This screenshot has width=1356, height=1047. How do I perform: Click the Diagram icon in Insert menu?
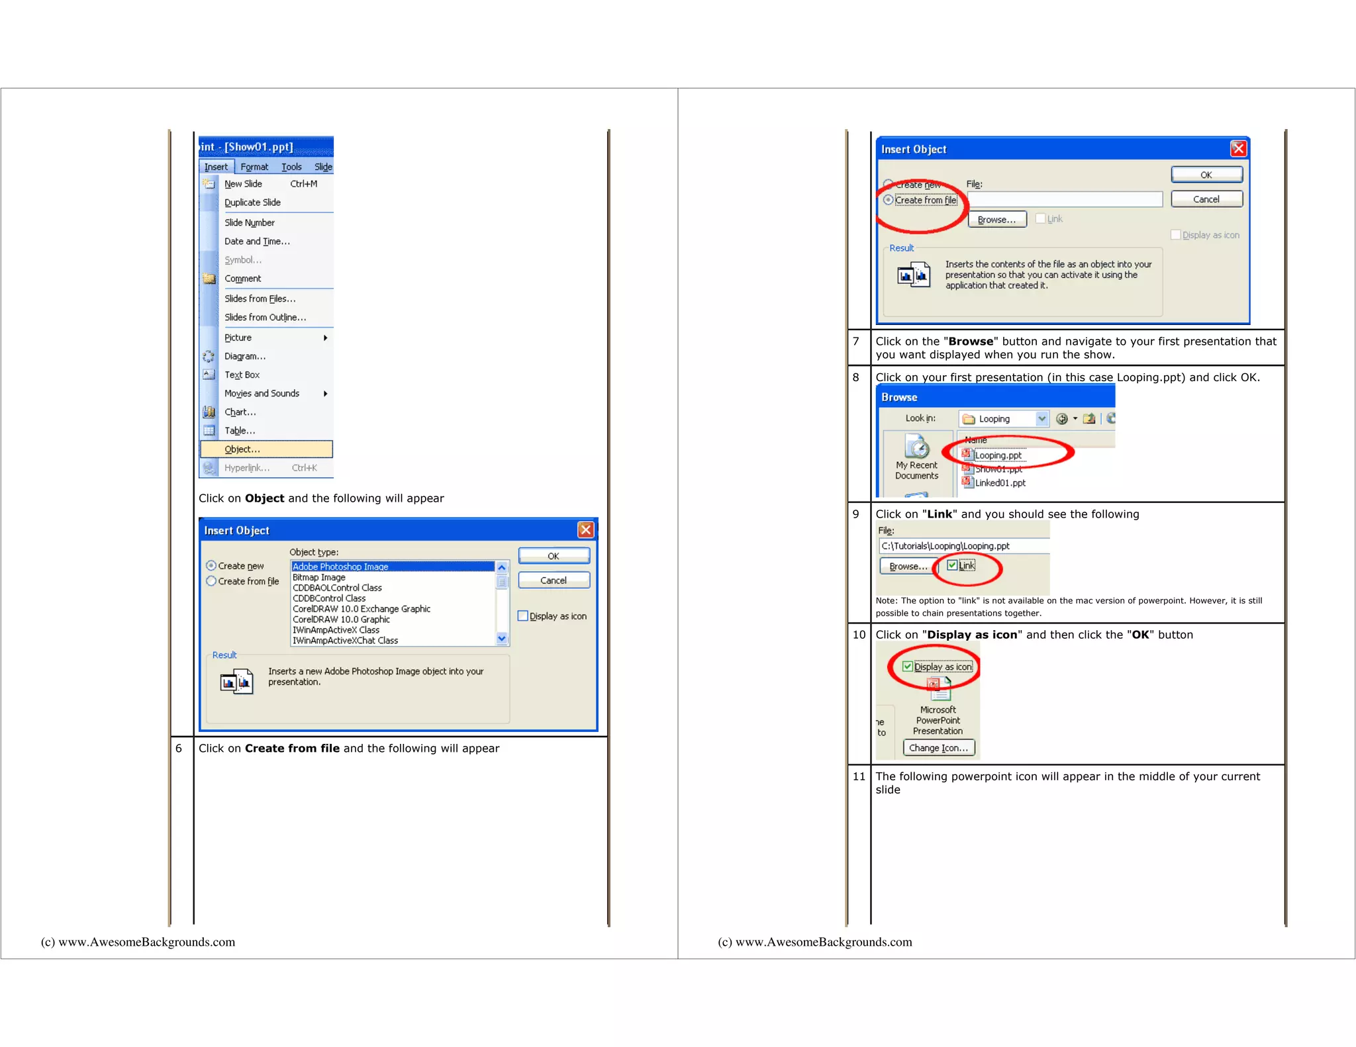pyautogui.click(x=209, y=356)
